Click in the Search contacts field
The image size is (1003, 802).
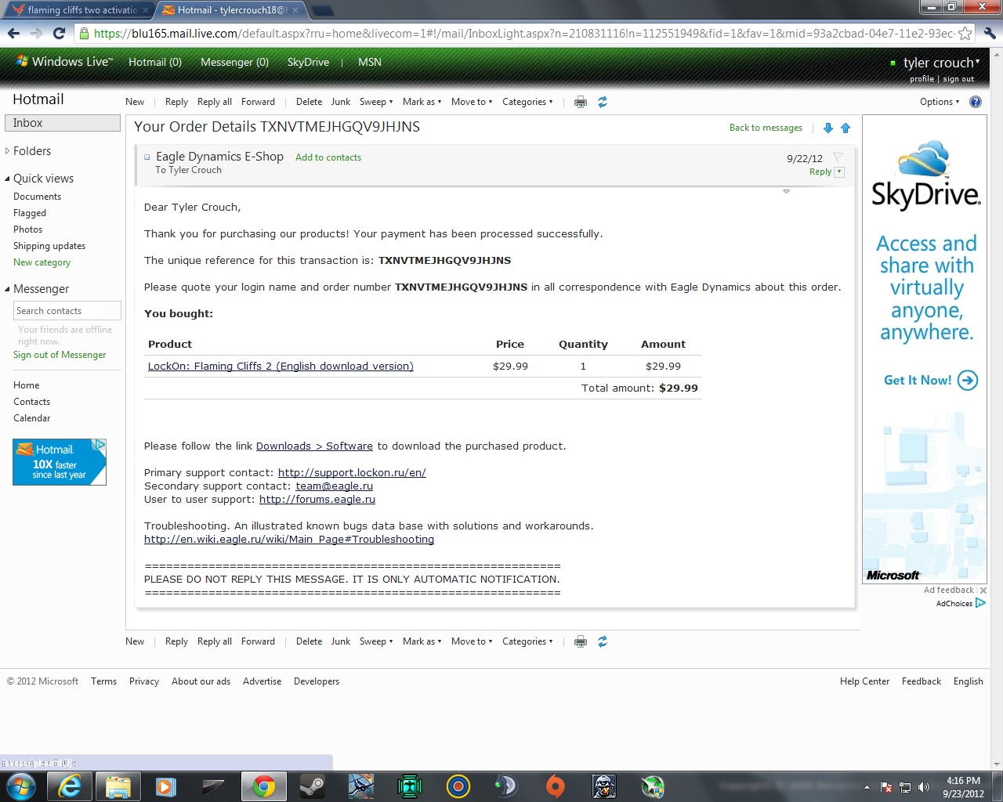67,311
